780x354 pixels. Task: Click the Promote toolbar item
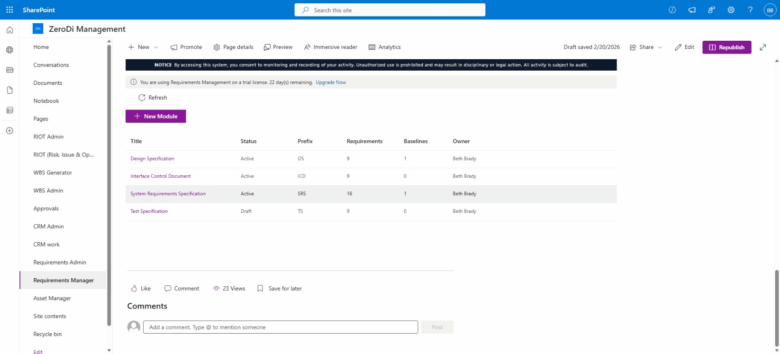tap(186, 47)
